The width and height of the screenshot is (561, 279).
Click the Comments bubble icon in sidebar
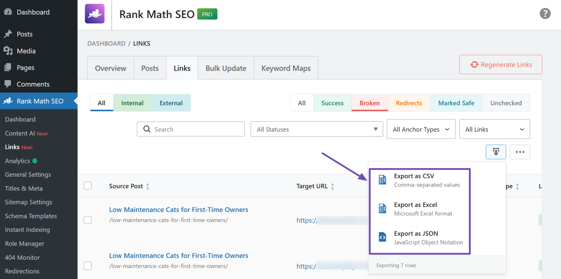click(9, 84)
